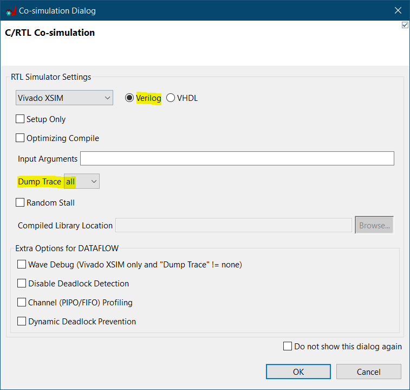Select the VHDL radio button

tap(171, 98)
